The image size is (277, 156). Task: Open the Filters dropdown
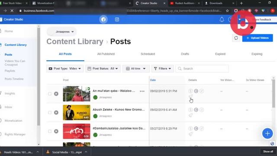tap(163, 68)
